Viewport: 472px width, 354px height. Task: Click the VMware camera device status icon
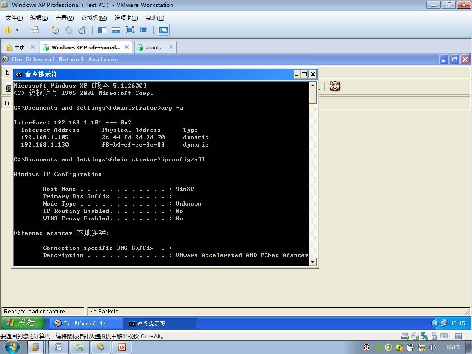pos(444,336)
